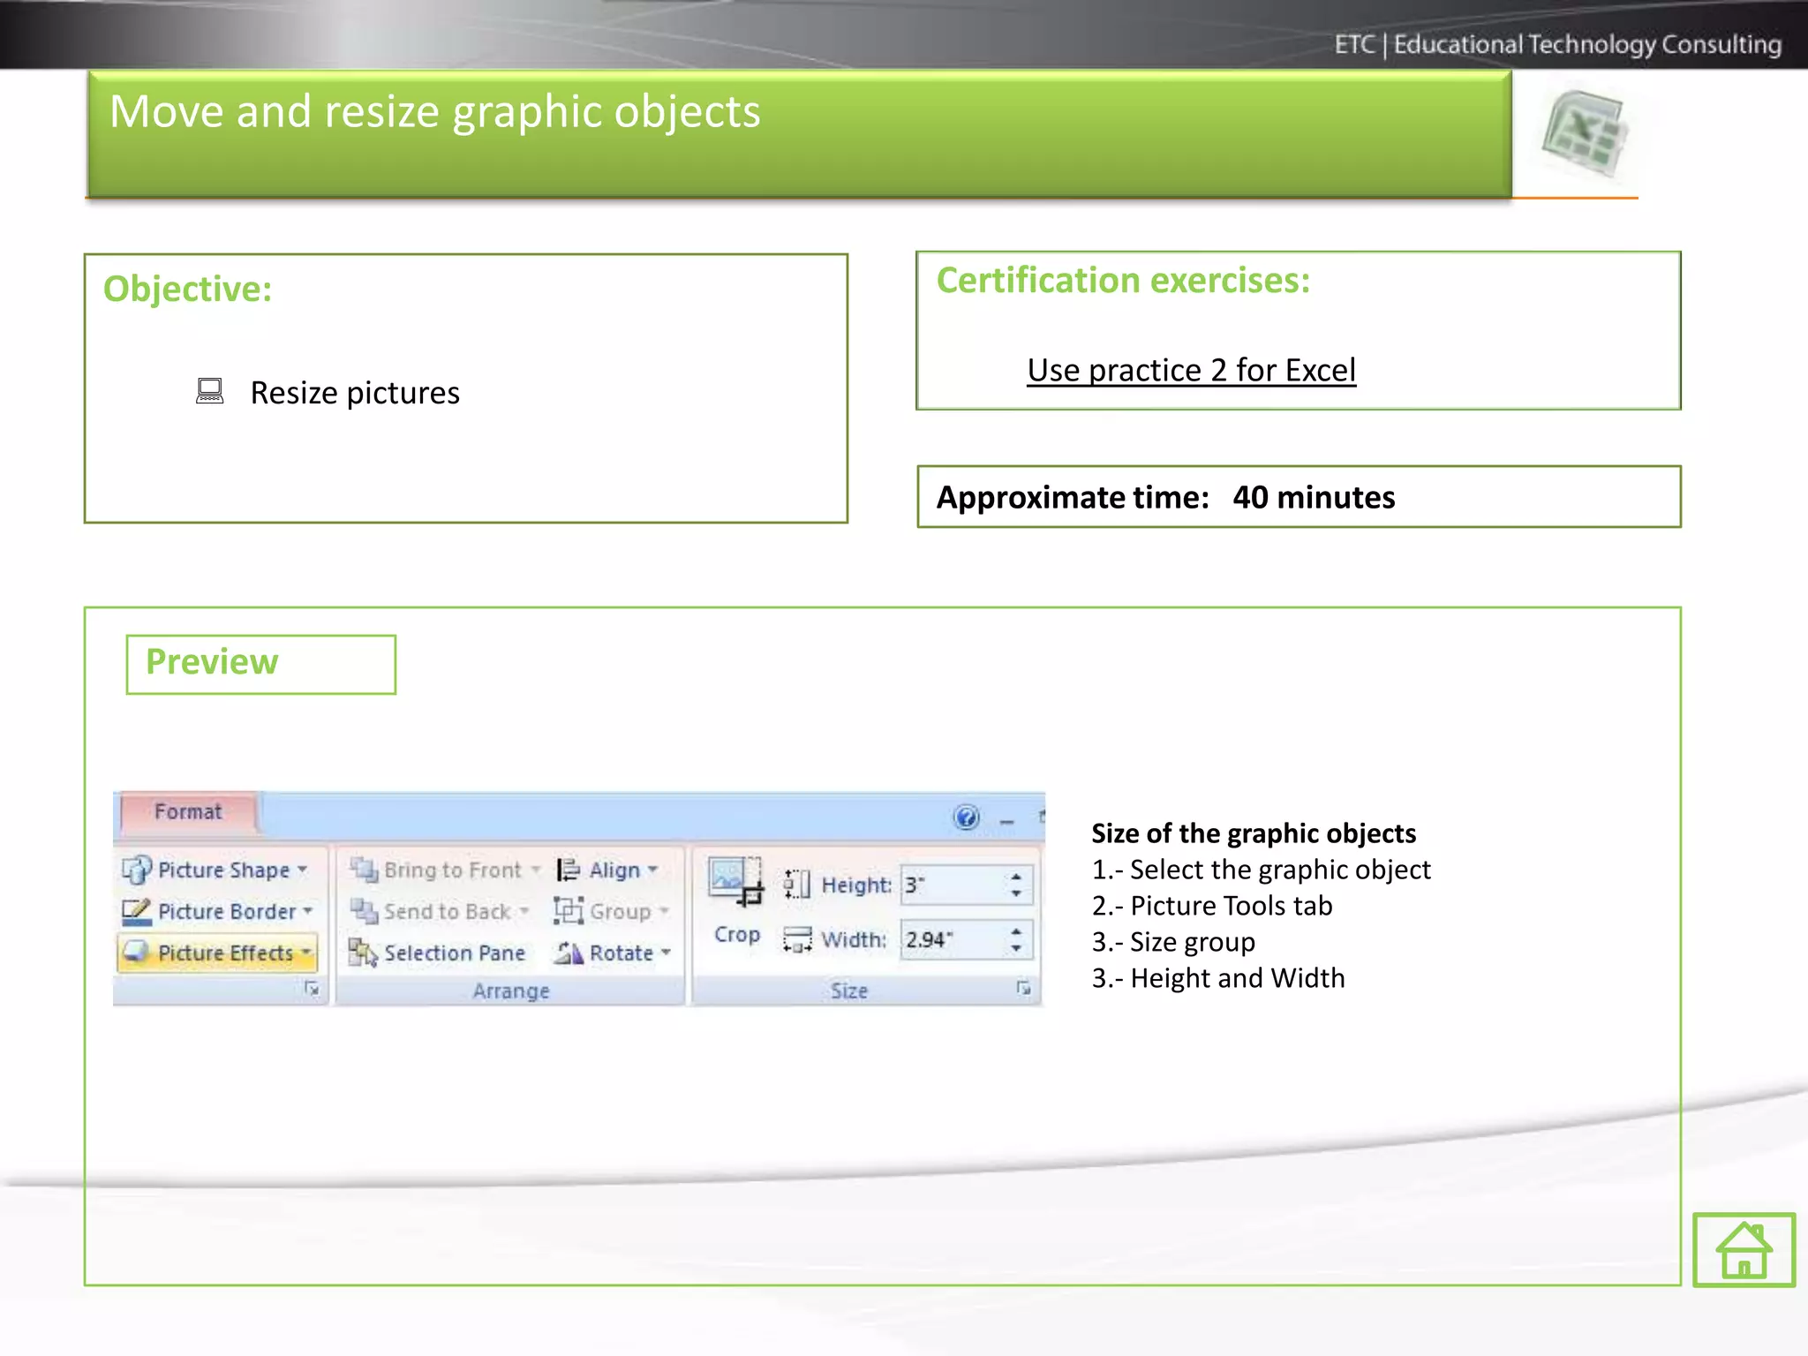Click the Objective: heading
This screenshot has height=1356, width=1808.
(188, 289)
